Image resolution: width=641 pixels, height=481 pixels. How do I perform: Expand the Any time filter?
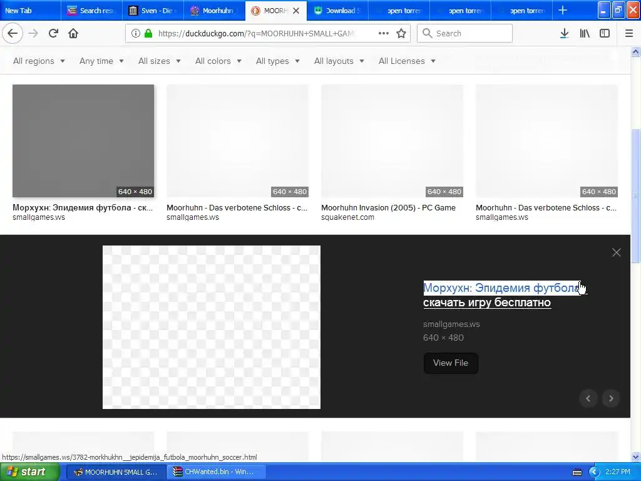tap(101, 61)
